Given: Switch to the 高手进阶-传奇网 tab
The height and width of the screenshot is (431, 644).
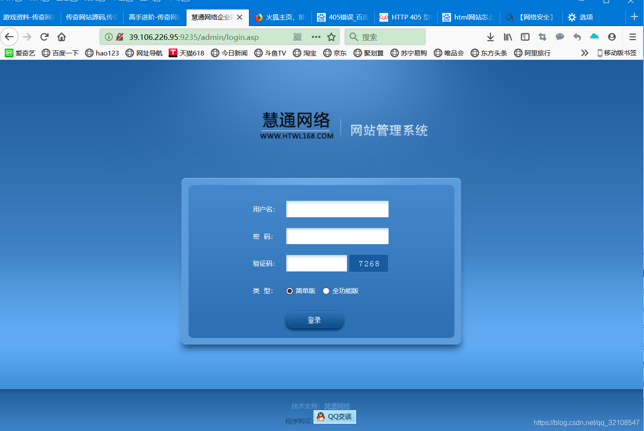Looking at the screenshot, I should 155,17.
